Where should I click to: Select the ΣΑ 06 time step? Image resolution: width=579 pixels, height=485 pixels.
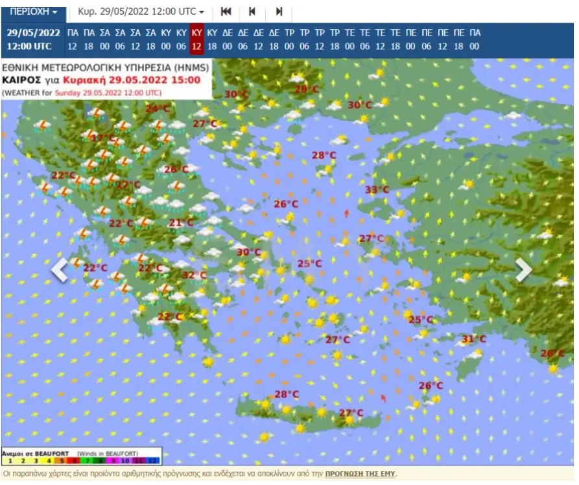tap(120, 40)
